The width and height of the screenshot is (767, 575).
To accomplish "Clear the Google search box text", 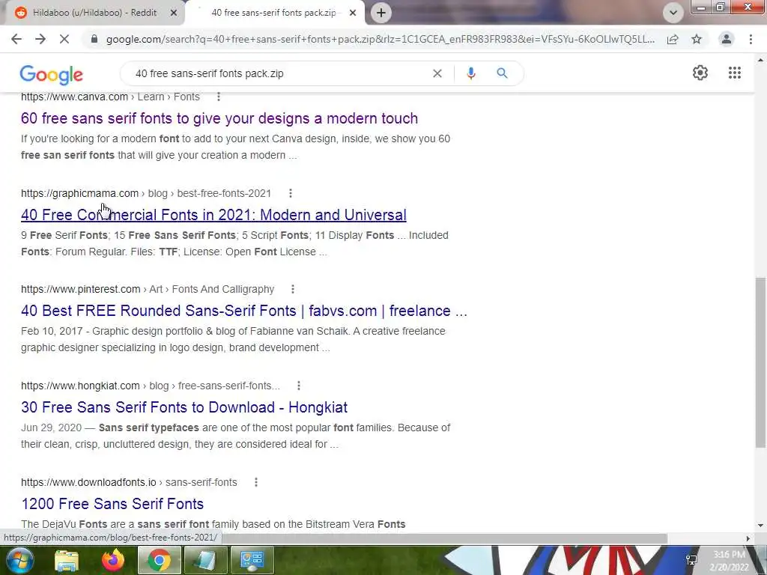I will [437, 73].
